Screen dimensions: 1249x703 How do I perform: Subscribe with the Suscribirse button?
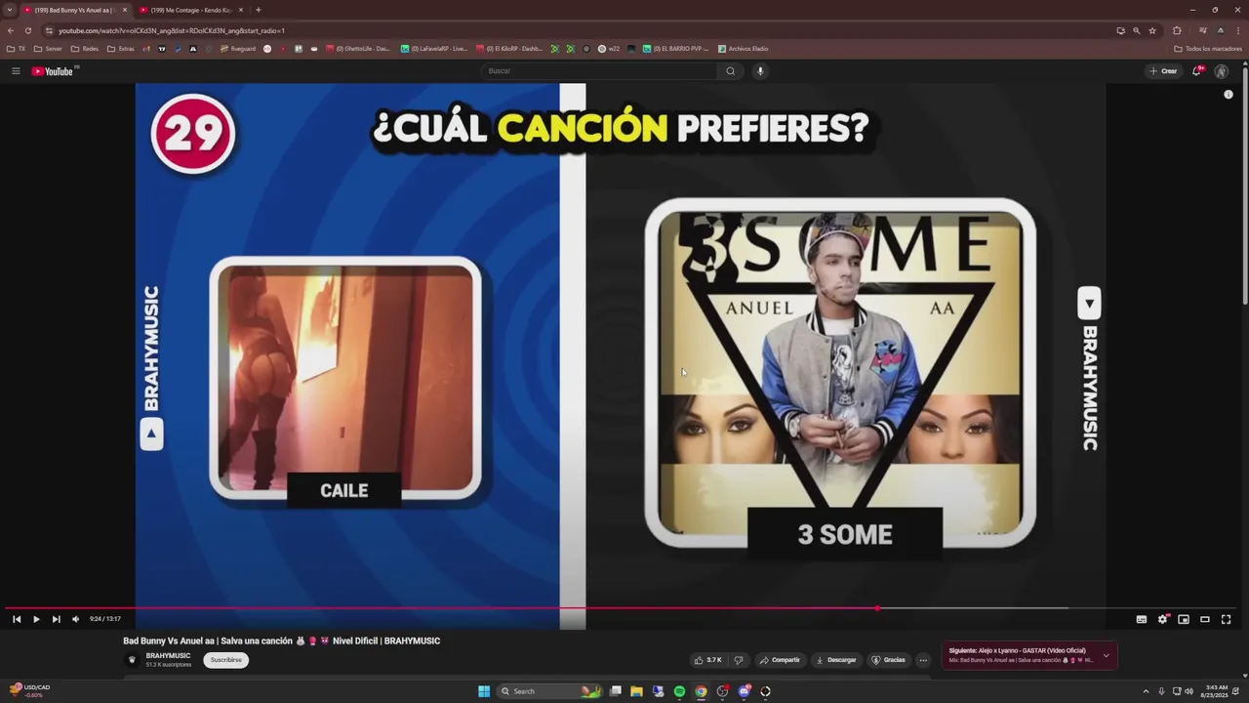click(x=225, y=660)
